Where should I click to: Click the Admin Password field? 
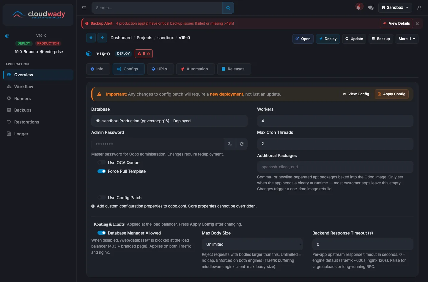[158, 144]
